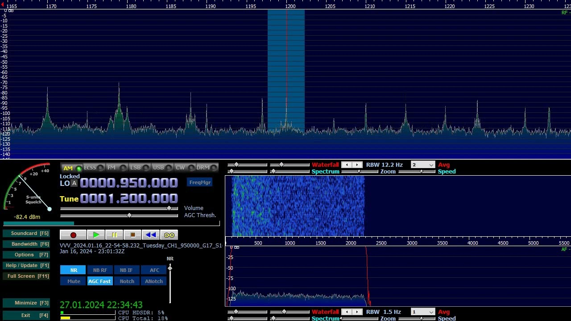The height and width of the screenshot is (321, 571).
Task: Switch to Full Screen [F11]
Action: click(26, 276)
